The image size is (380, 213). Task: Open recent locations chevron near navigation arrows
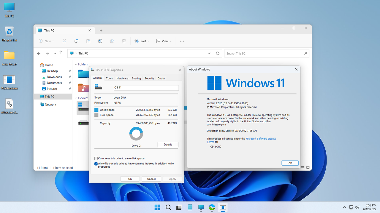click(x=55, y=54)
